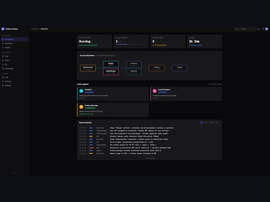Click the Uptime 2h 34m card
This screenshot has height=202, width=270.
[204, 42]
